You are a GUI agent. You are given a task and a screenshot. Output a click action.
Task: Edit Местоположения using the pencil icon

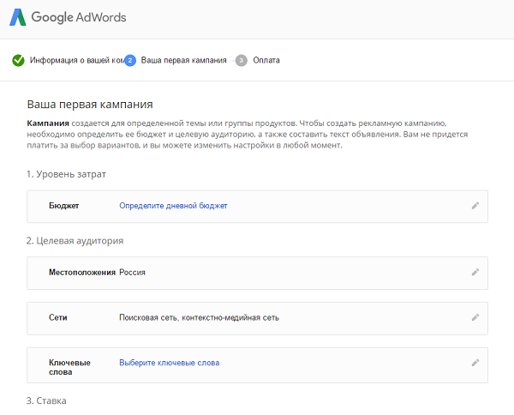(x=475, y=273)
